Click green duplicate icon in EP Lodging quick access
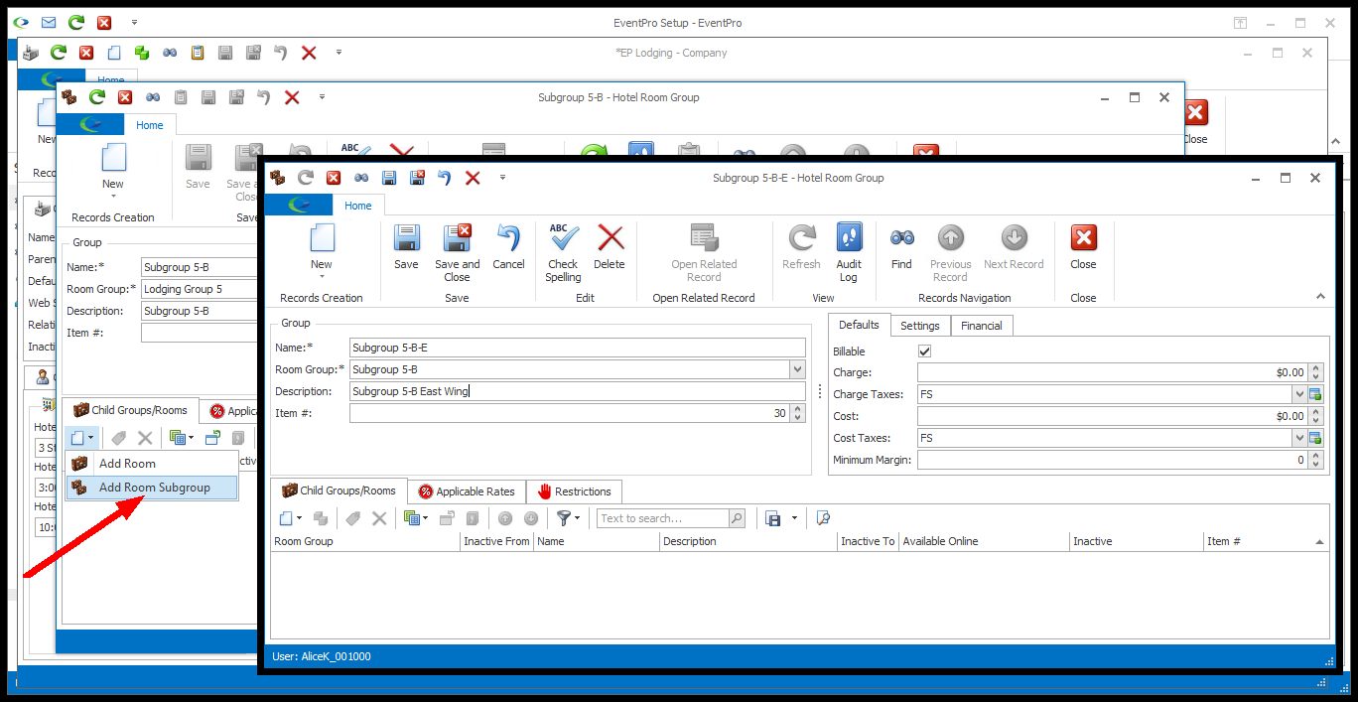1358x702 pixels. tap(142, 53)
